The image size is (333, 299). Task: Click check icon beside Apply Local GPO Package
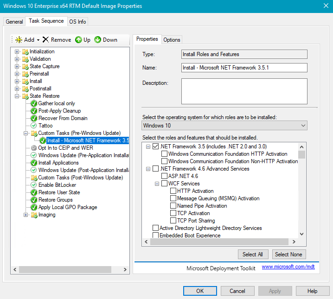pyautogui.click(x=34, y=207)
